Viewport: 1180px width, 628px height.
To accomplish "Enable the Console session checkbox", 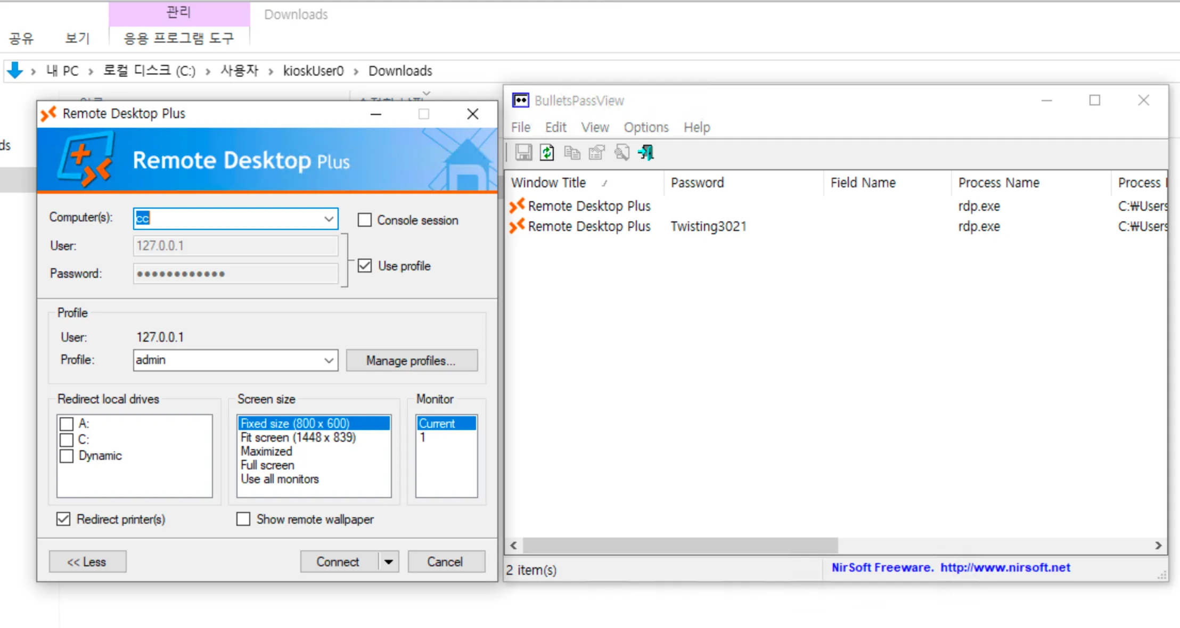I will click(x=365, y=220).
